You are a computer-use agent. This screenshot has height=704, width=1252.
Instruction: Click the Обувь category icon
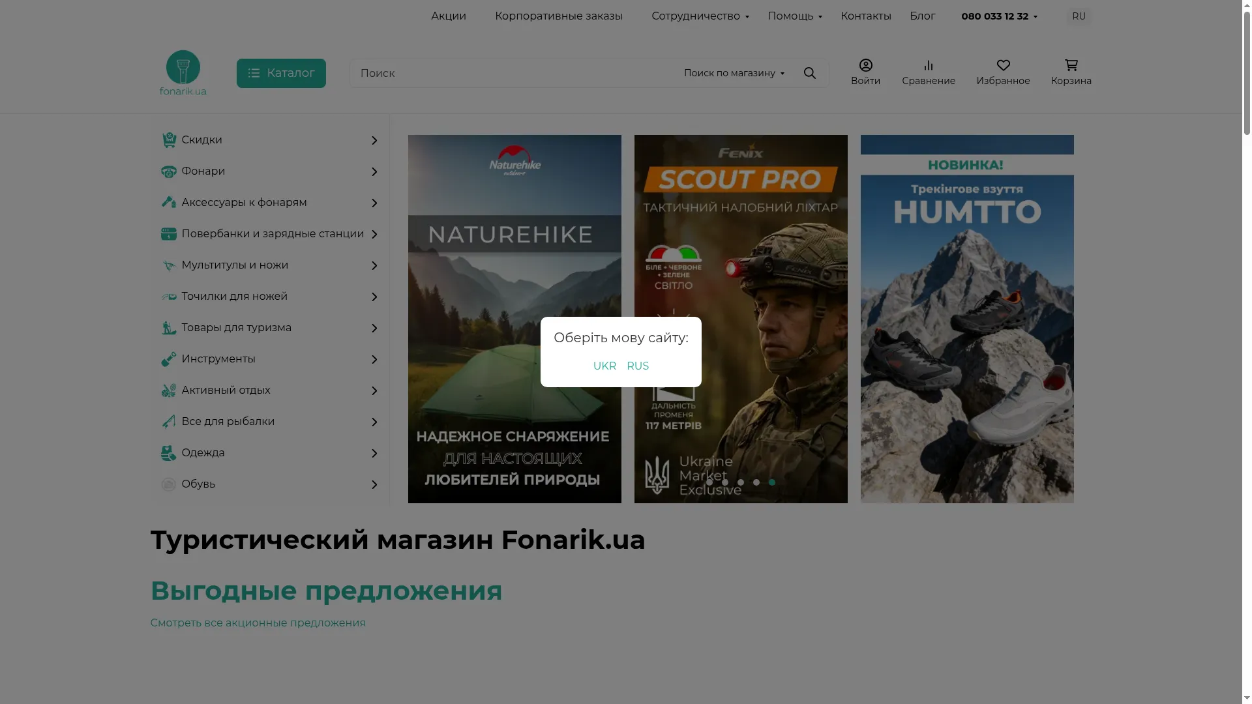point(169,484)
